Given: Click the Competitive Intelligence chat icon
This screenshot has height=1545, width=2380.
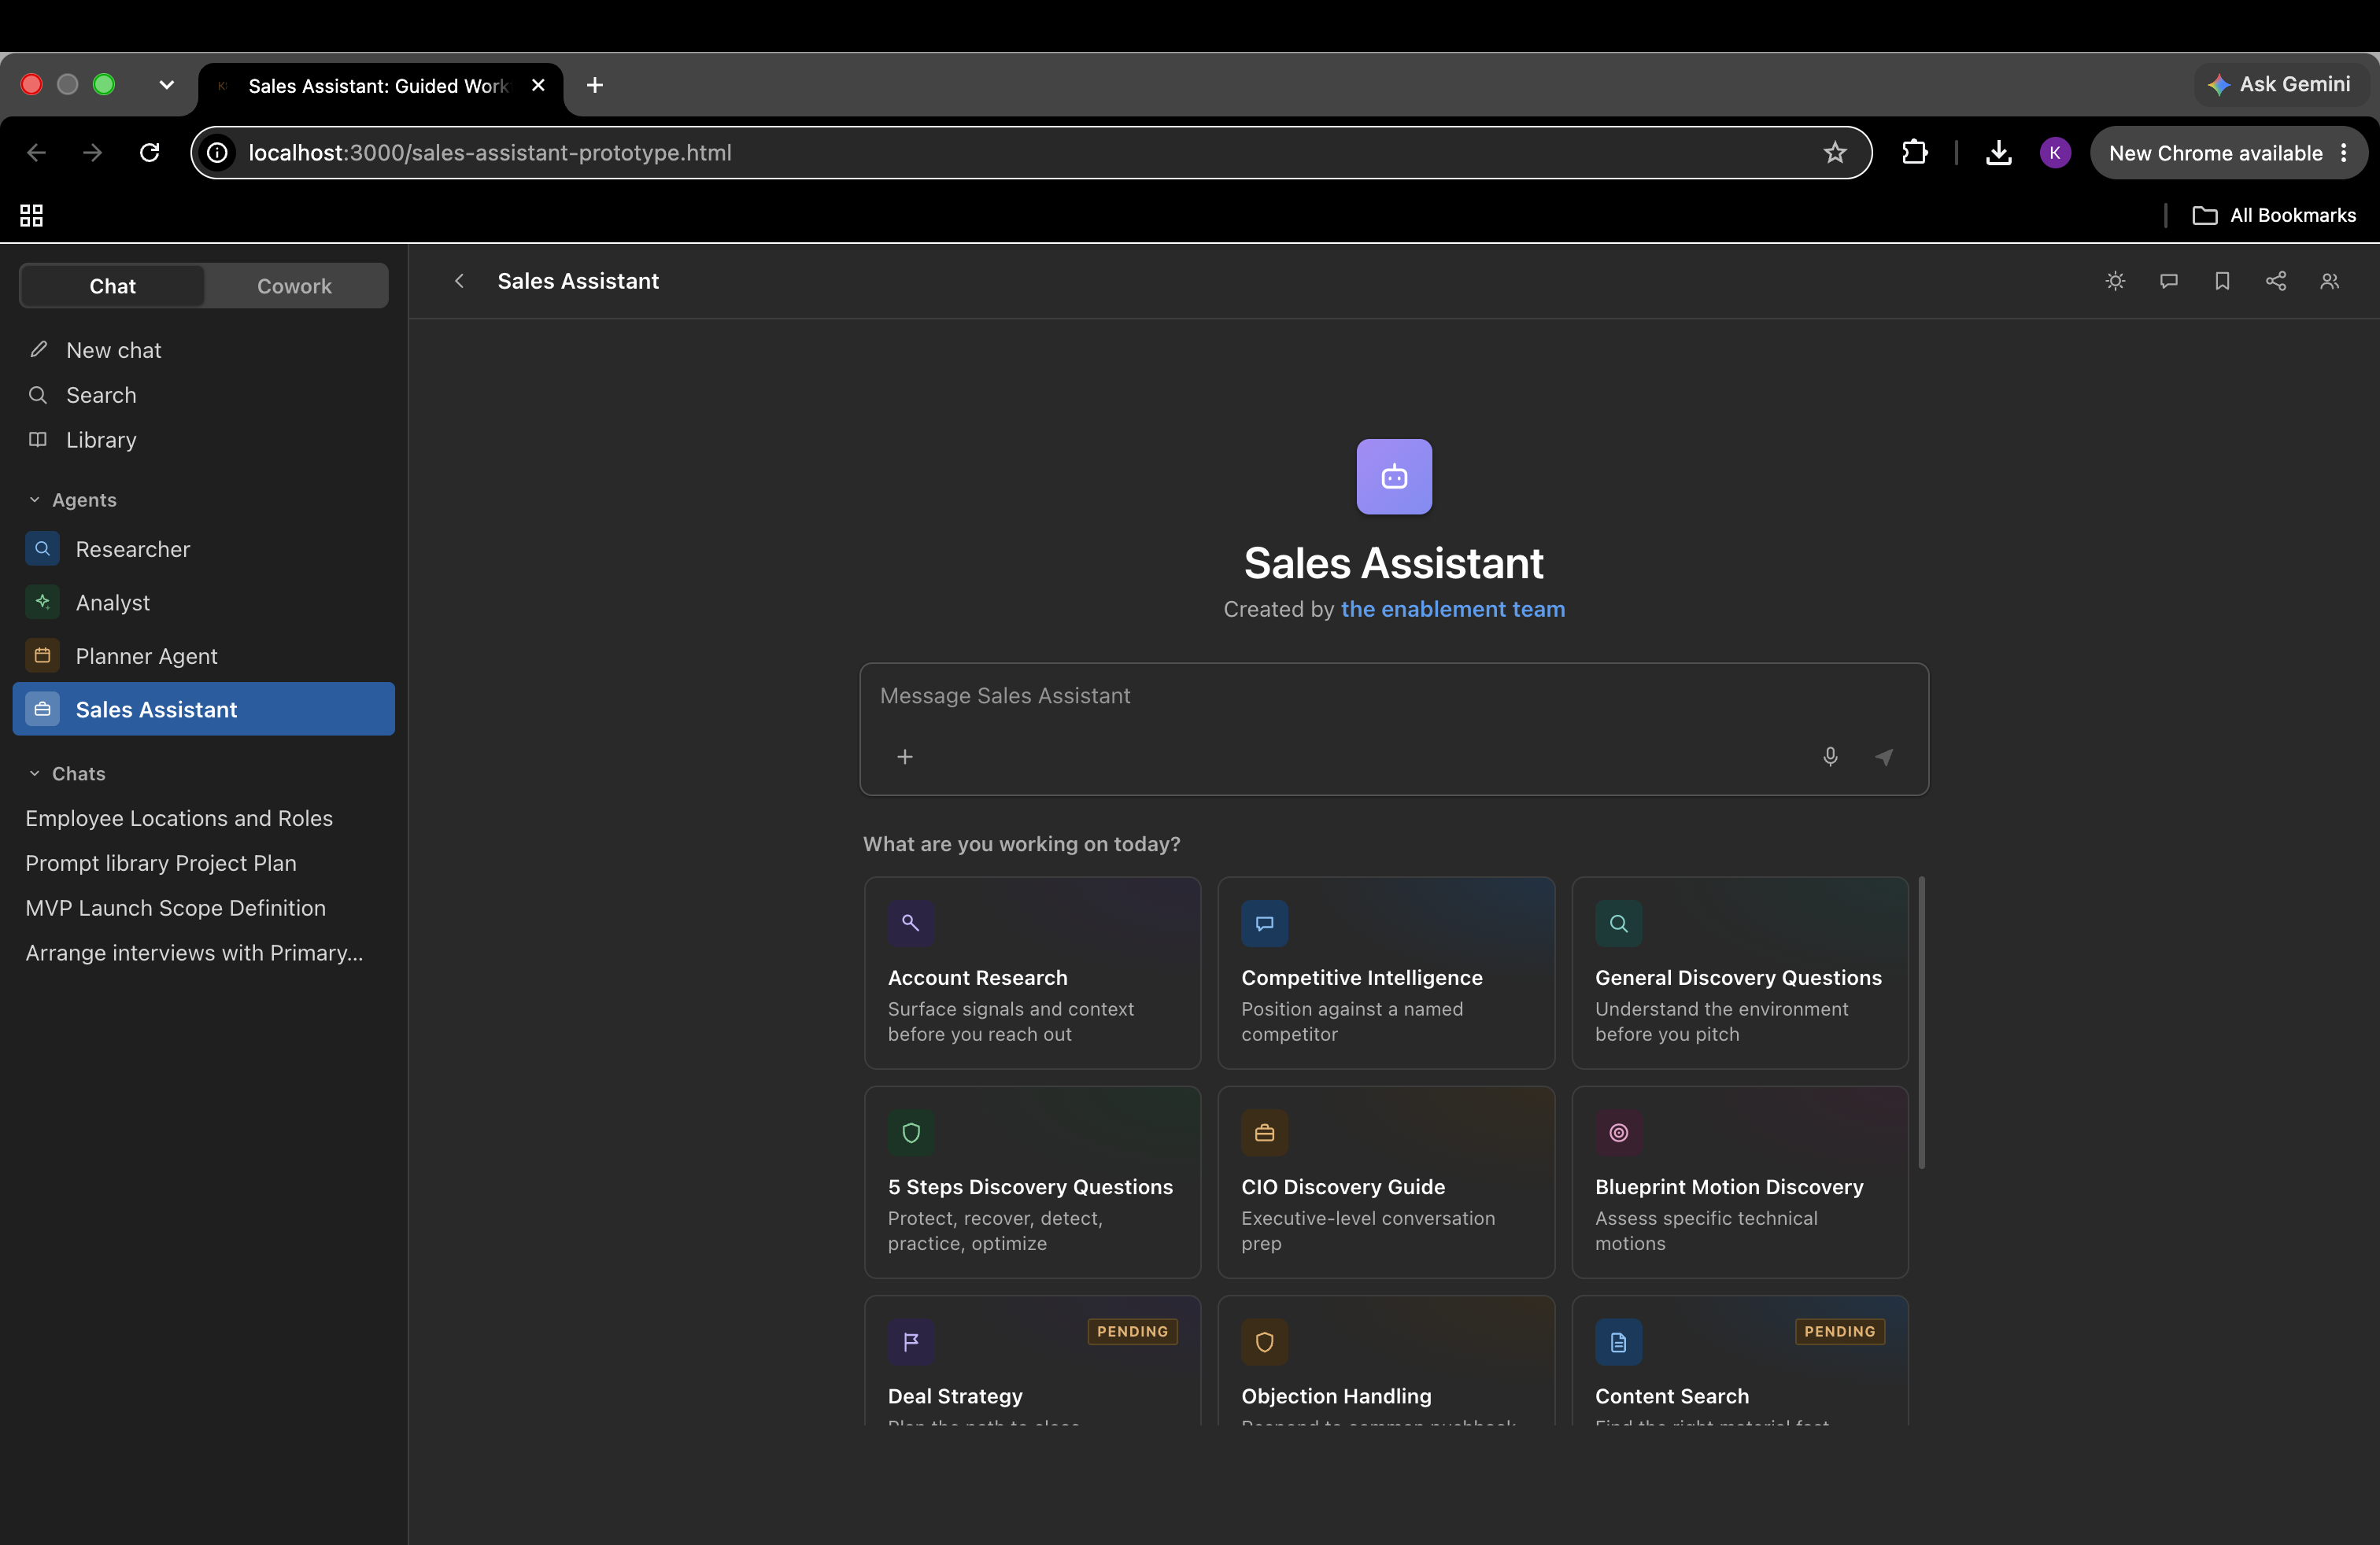Looking at the screenshot, I should pos(1265,924).
